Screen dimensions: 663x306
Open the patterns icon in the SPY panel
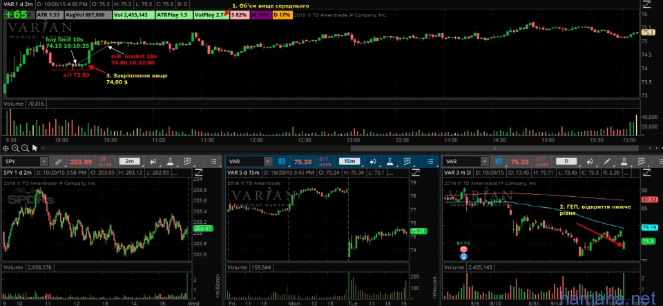tap(187, 162)
